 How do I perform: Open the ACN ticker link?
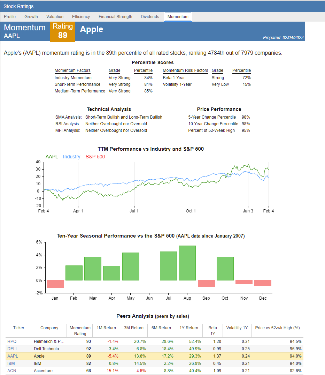point(12,371)
